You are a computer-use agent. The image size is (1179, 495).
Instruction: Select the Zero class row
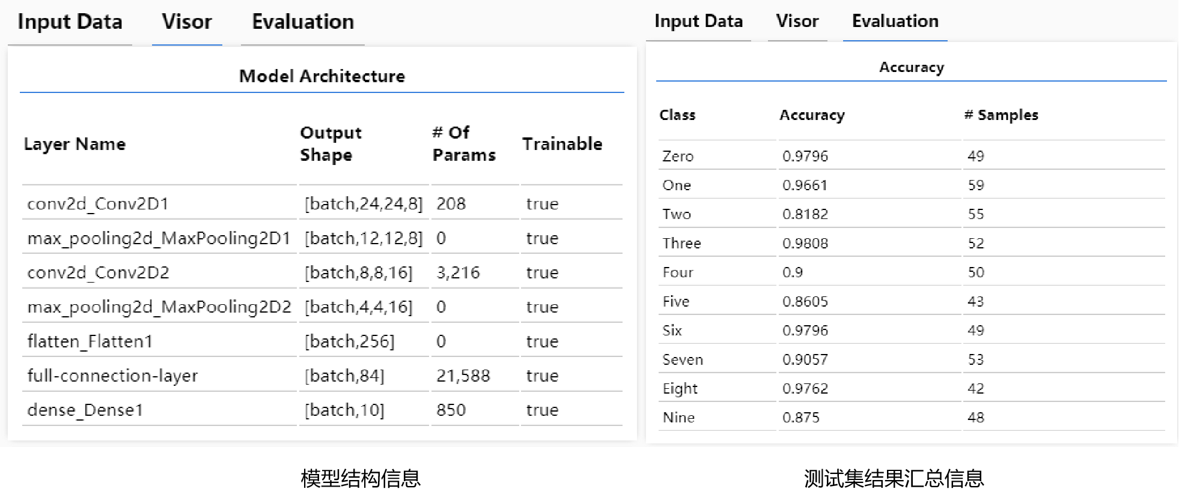(678, 157)
